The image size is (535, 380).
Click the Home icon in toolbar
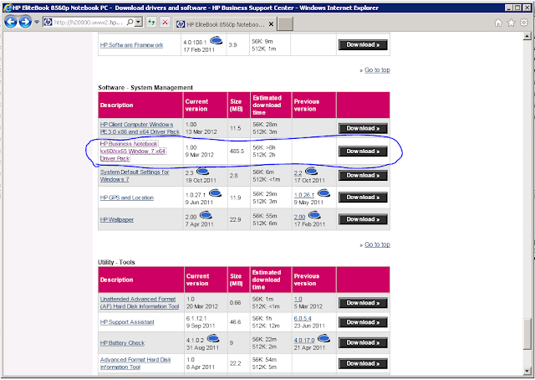[498, 23]
